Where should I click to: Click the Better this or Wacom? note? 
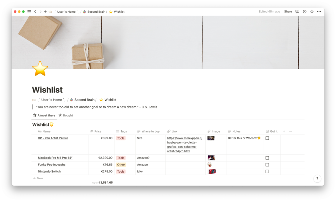(244, 138)
